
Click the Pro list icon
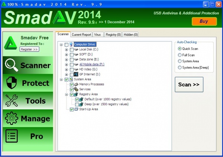tap(12, 136)
